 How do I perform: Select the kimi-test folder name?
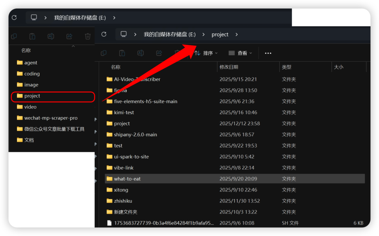click(124, 112)
